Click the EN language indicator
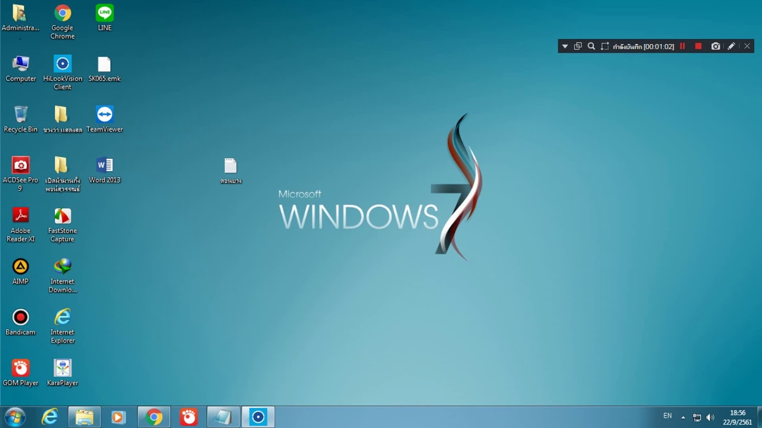The width and height of the screenshot is (762, 428). point(667,416)
